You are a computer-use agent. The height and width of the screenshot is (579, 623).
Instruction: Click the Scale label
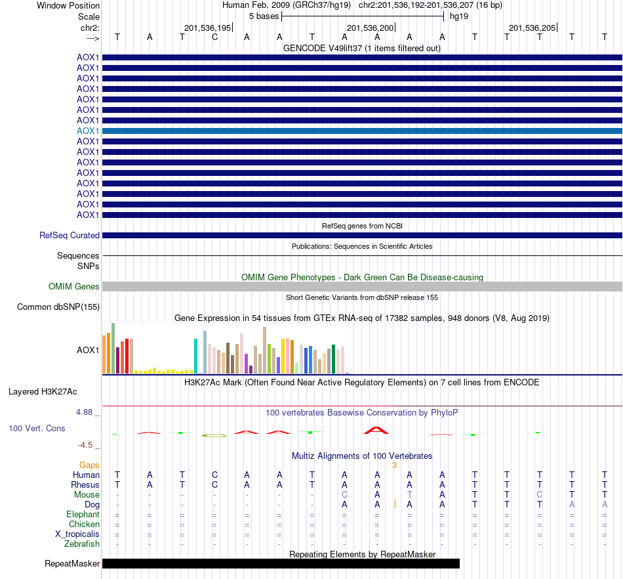[x=89, y=16]
